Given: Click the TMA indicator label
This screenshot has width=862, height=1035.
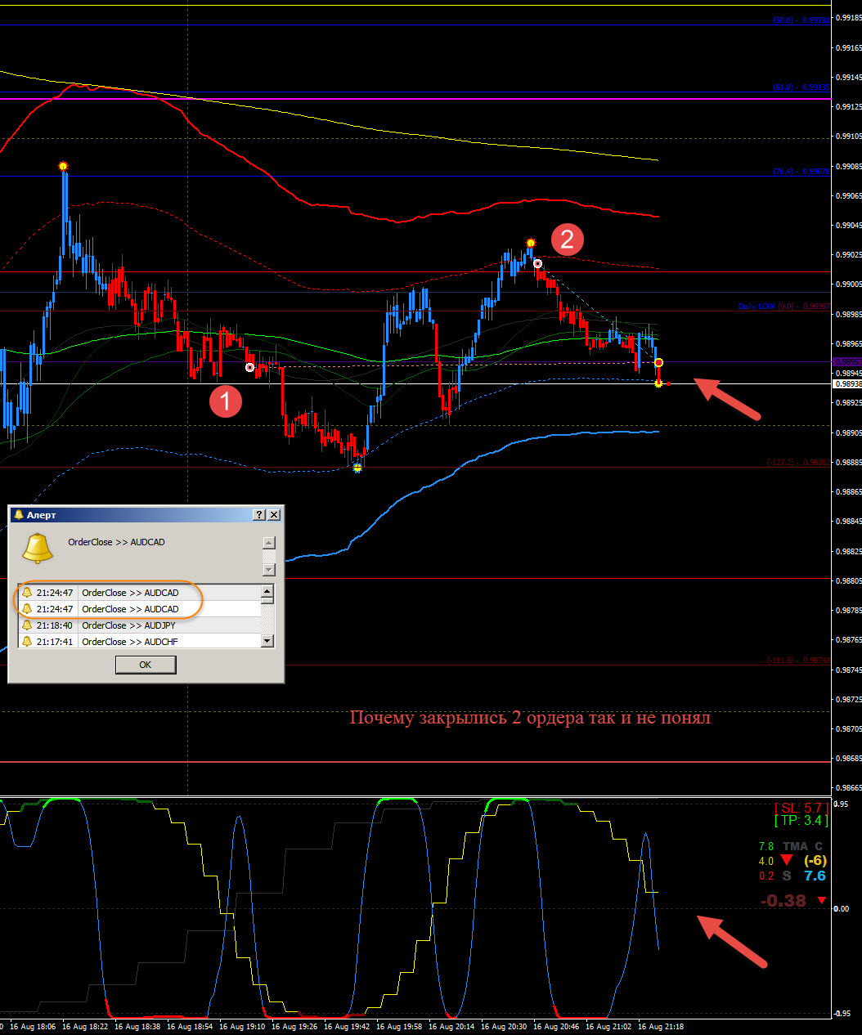Looking at the screenshot, I should [795, 846].
